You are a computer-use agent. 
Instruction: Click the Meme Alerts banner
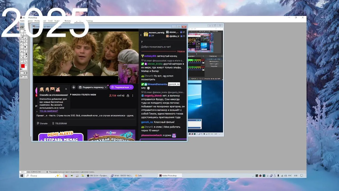(61, 136)
